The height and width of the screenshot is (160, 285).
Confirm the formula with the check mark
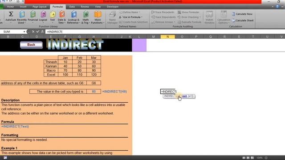coord(37,32)
